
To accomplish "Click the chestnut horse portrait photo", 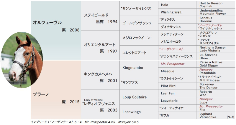I will coord(22,60).
